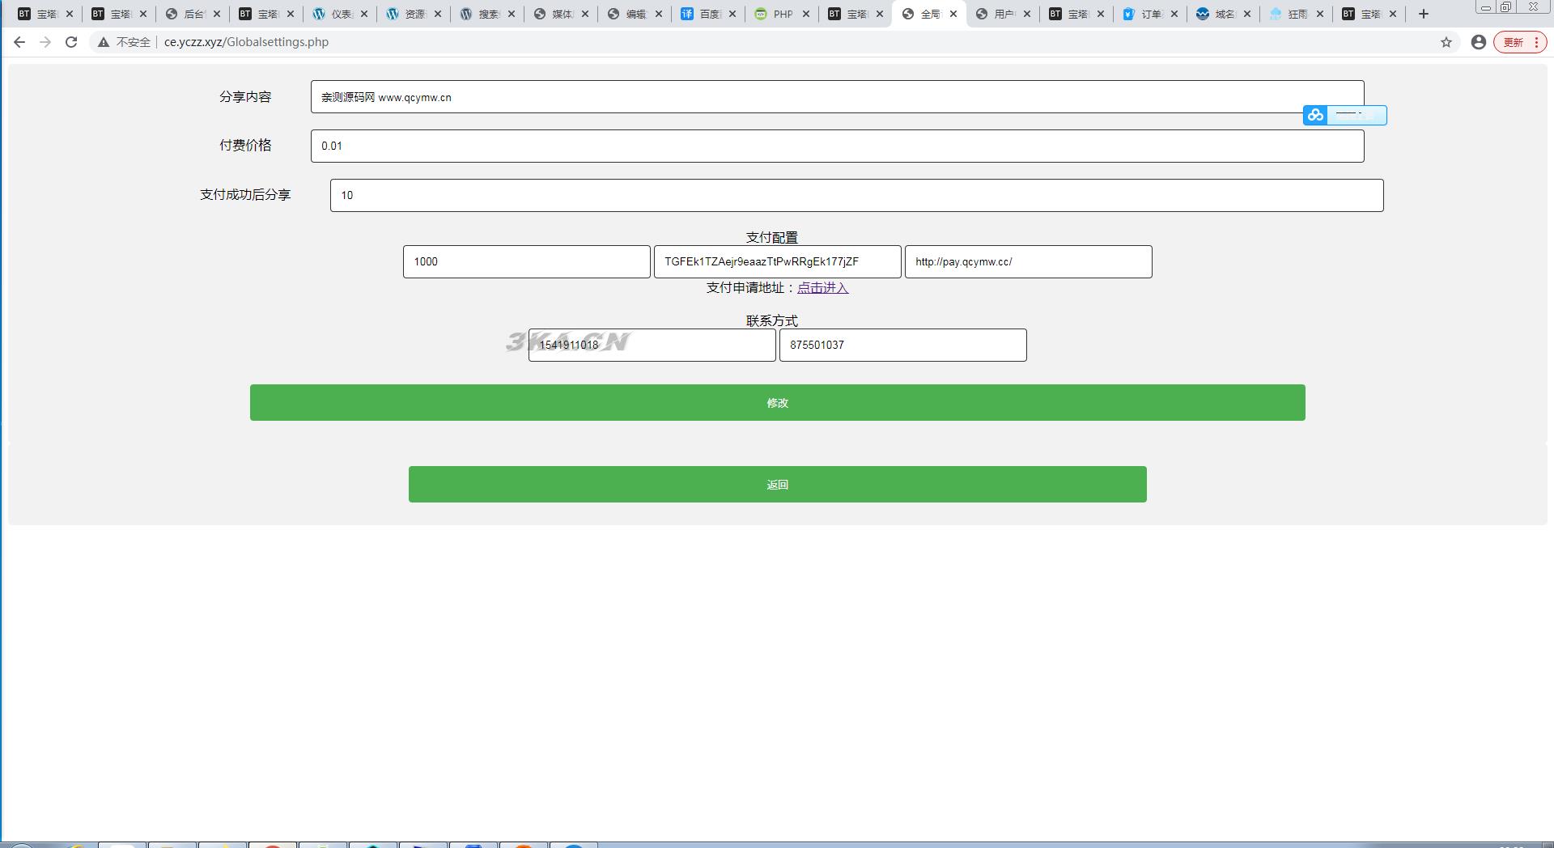Click the insecure site warning icon
The height and width of the screenshot is (848, 1554).
pos(104,42)
